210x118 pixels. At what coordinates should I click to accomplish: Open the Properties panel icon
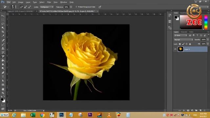click(x=170, y=21)
